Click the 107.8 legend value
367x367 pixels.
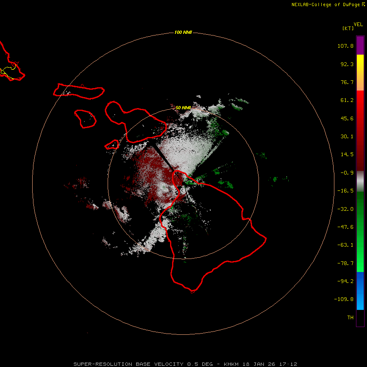coord(345,46)
